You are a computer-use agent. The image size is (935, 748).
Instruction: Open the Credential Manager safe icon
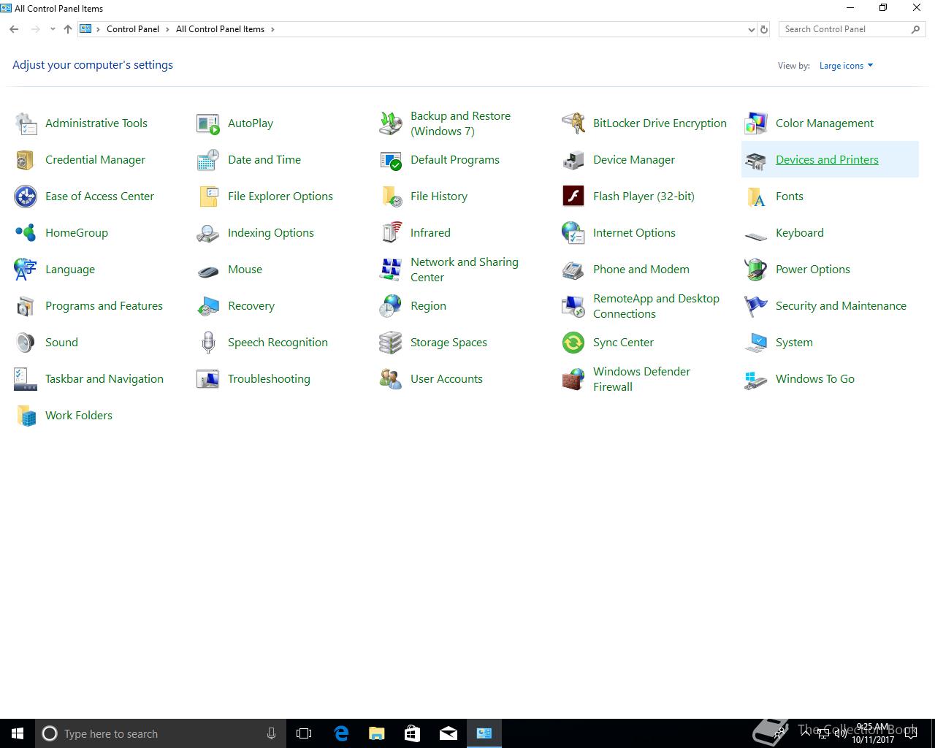click(26, 160)
